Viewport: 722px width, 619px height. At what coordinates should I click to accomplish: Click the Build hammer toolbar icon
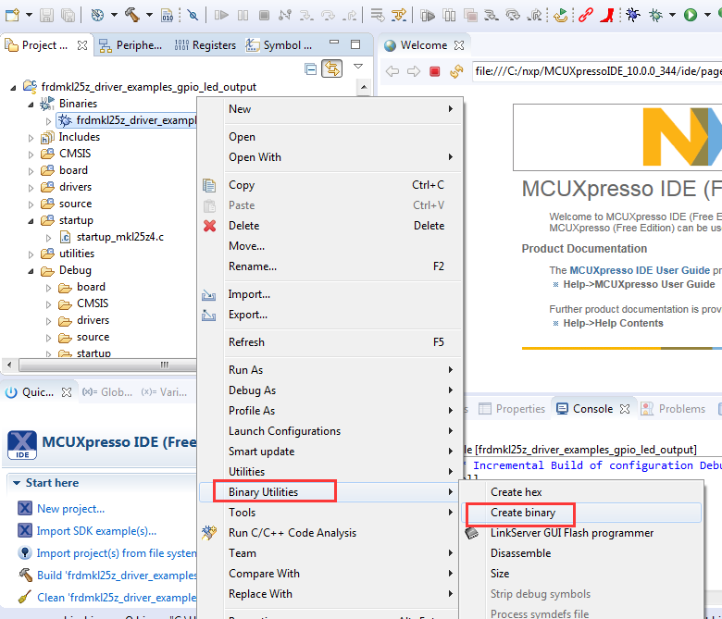point(132,15)
